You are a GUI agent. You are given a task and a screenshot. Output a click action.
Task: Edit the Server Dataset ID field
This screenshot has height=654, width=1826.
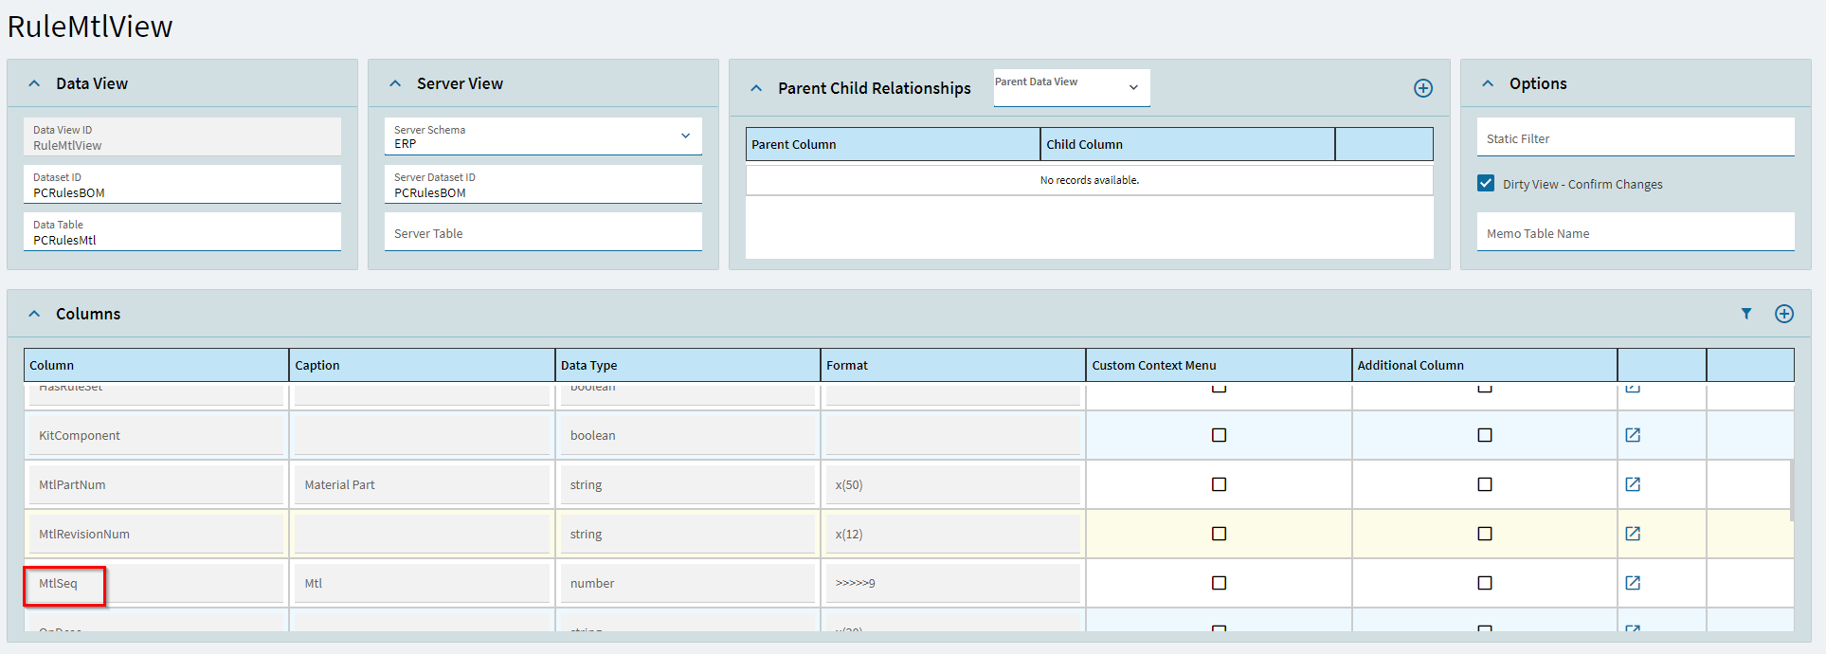click(x=543, y=184)
